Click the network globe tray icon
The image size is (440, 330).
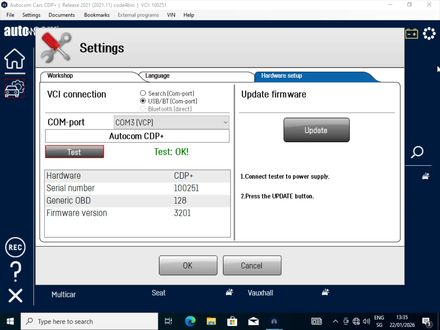pyautogui.click(x=356, y=321)
